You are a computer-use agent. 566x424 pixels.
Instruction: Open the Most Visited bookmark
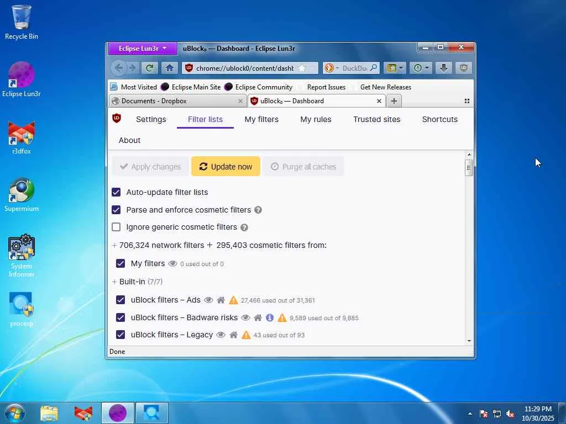(x=134, y=87)
